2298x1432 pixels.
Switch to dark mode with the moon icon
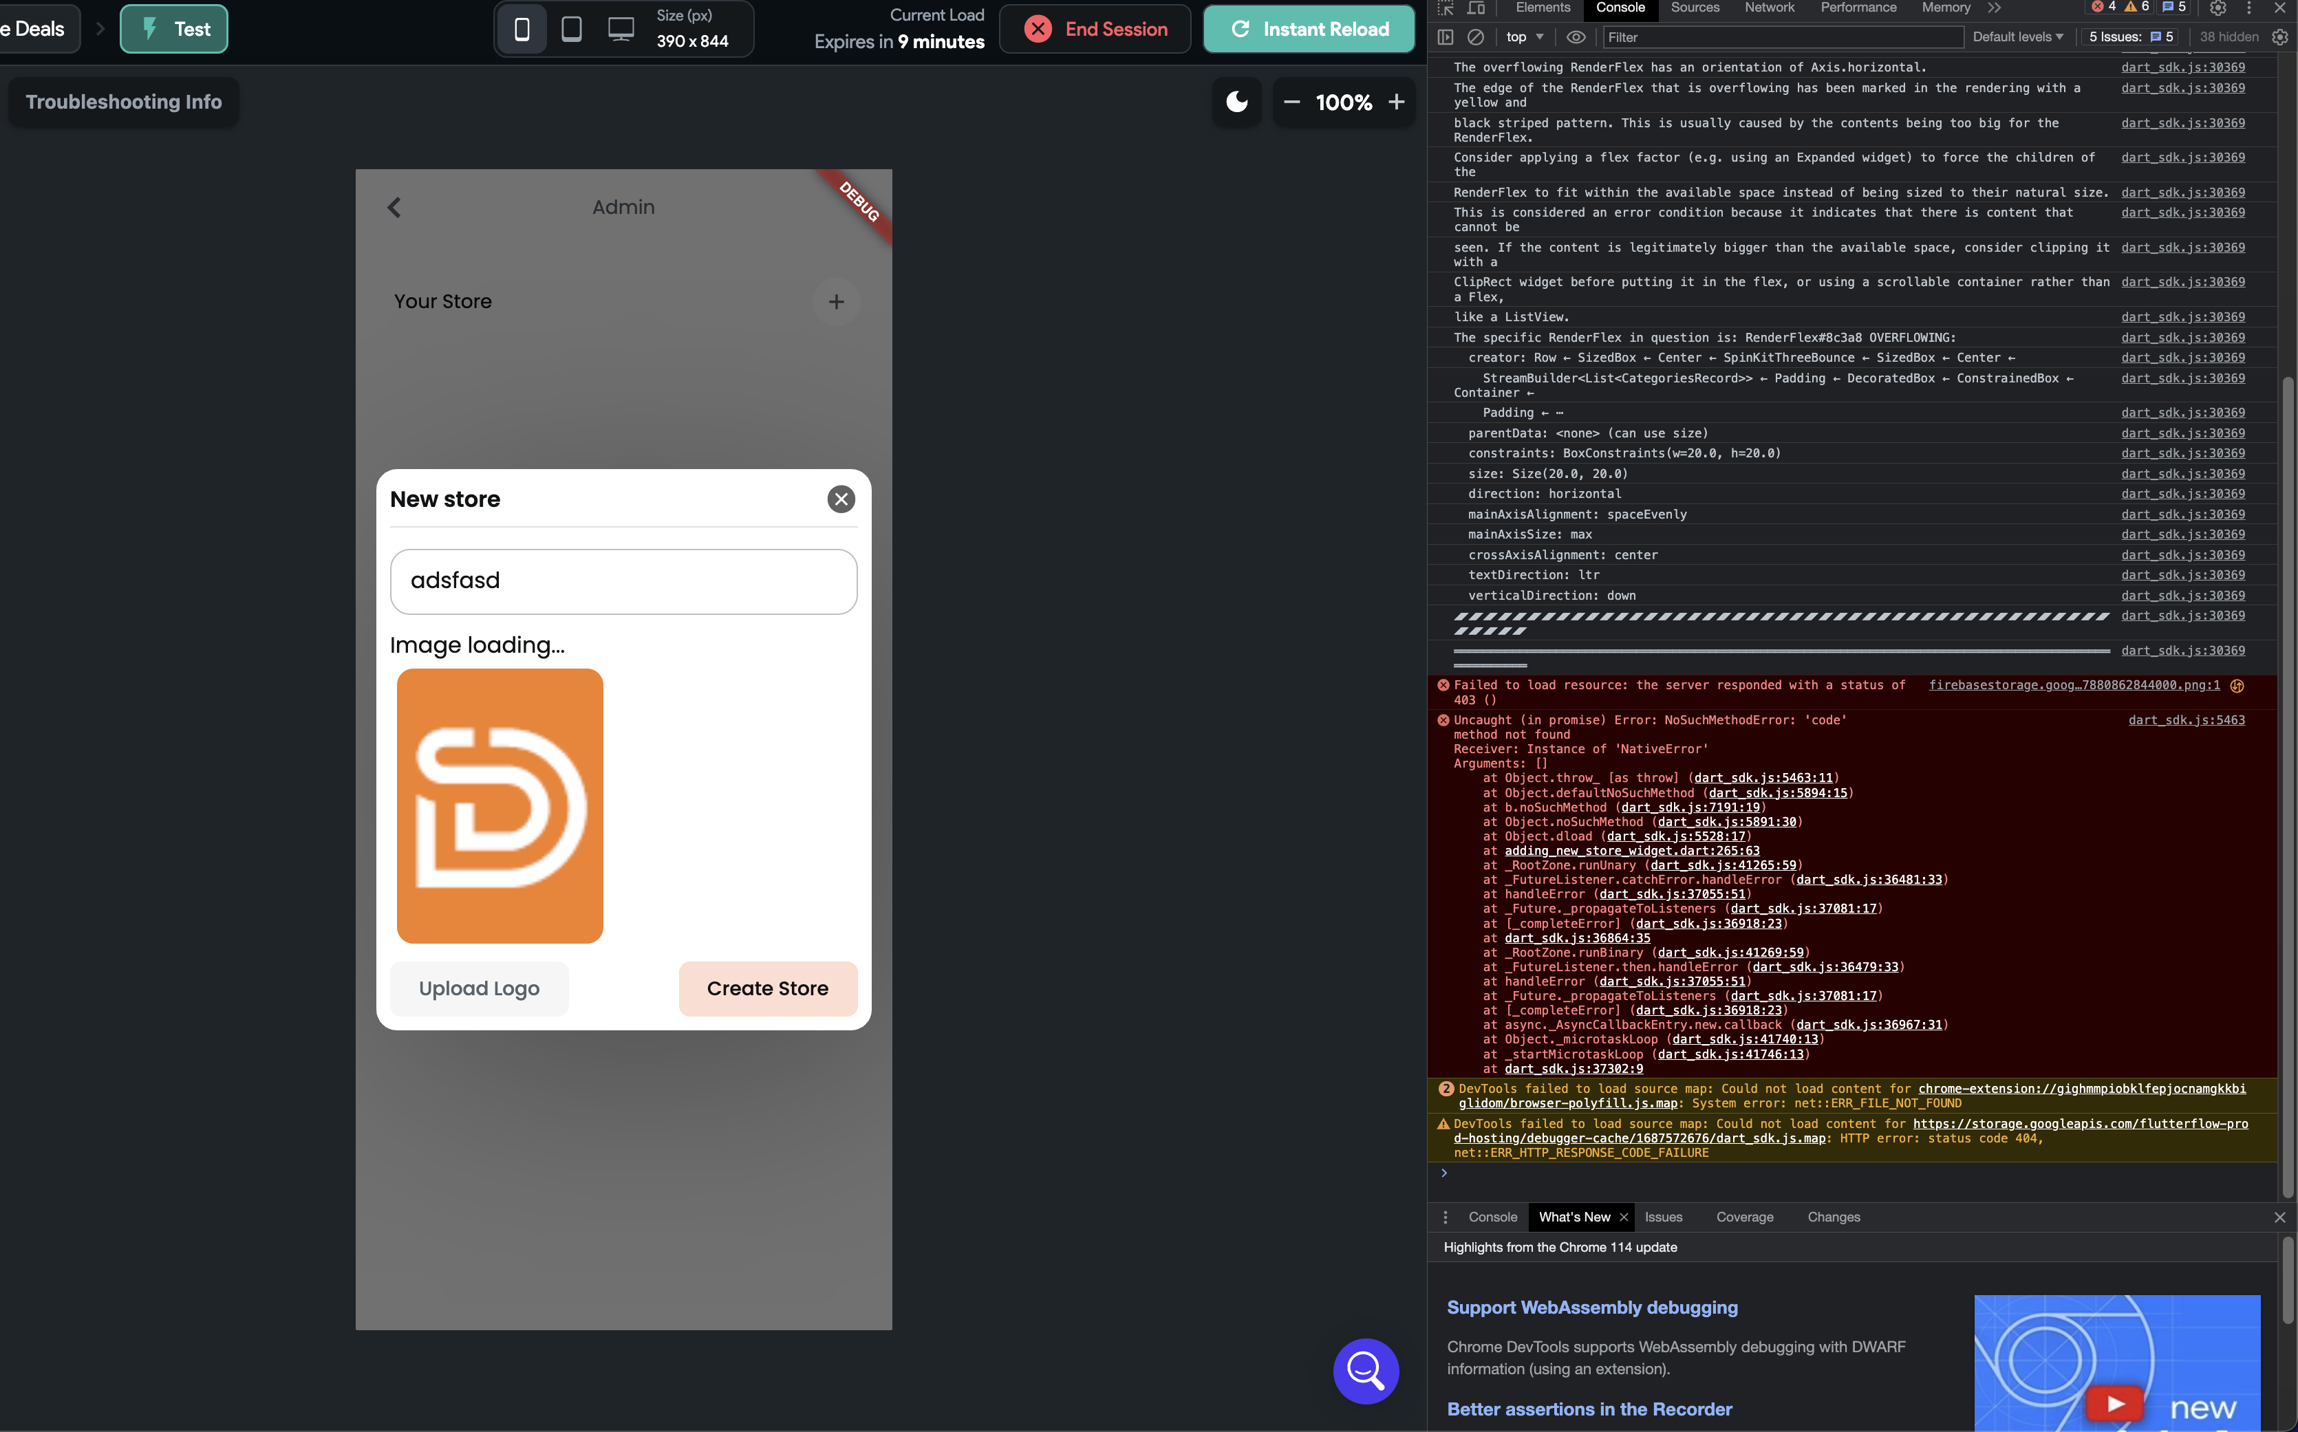[x=1237, y=102]
